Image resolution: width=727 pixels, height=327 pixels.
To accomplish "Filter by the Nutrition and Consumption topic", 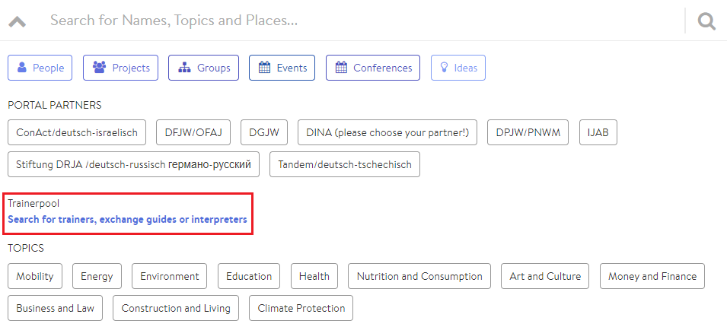I will point(419,276).
